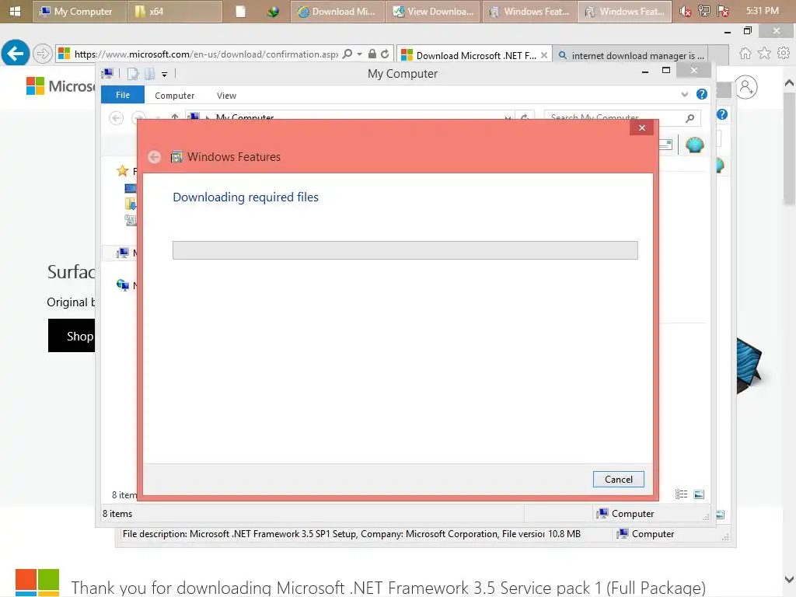Click scroll up arrow of browser page
Image resolution: width=796 pixels, height=597 pixels.
point(789,82)
